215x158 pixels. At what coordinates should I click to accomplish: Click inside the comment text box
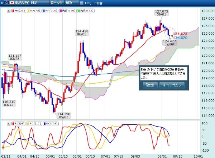(164, 74)
